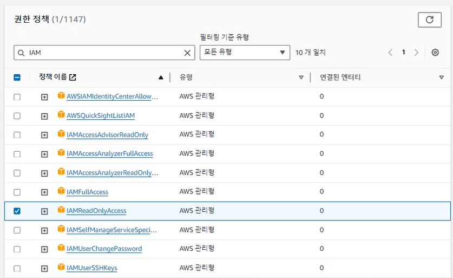Sort the 유형 column
453x278 pixels.
[x=301, y=77]
